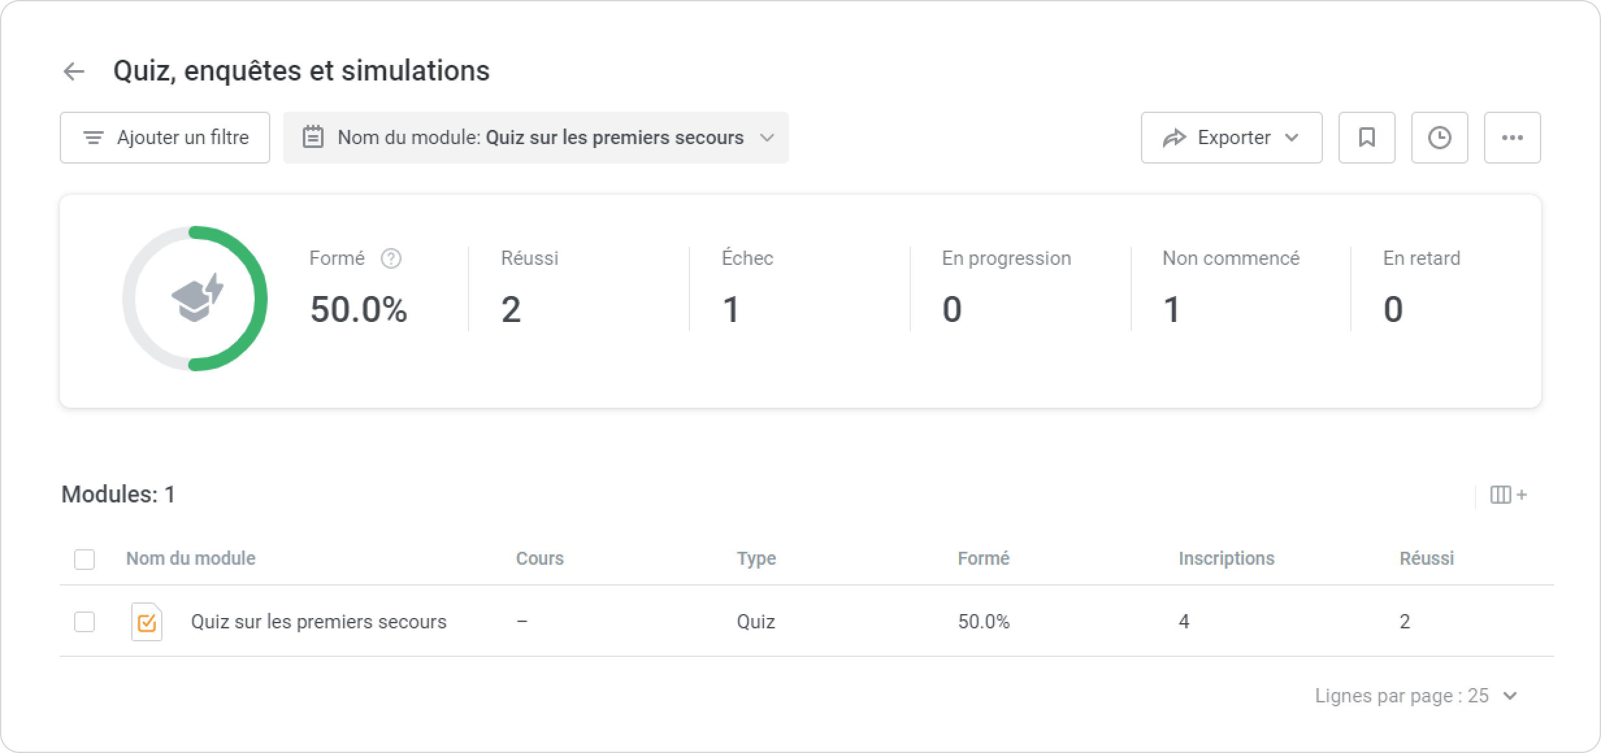
Task: Click the Formé column header
Action: [x=983, y=558]
